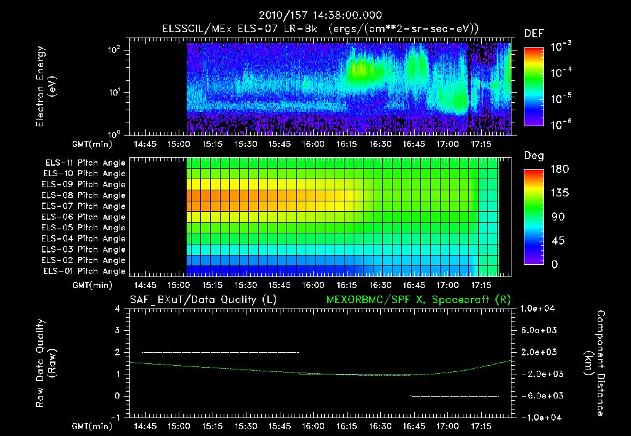The image size is (631, 436).
Task: Click the Component Distance (km) axis label
Action: [595, 363]
